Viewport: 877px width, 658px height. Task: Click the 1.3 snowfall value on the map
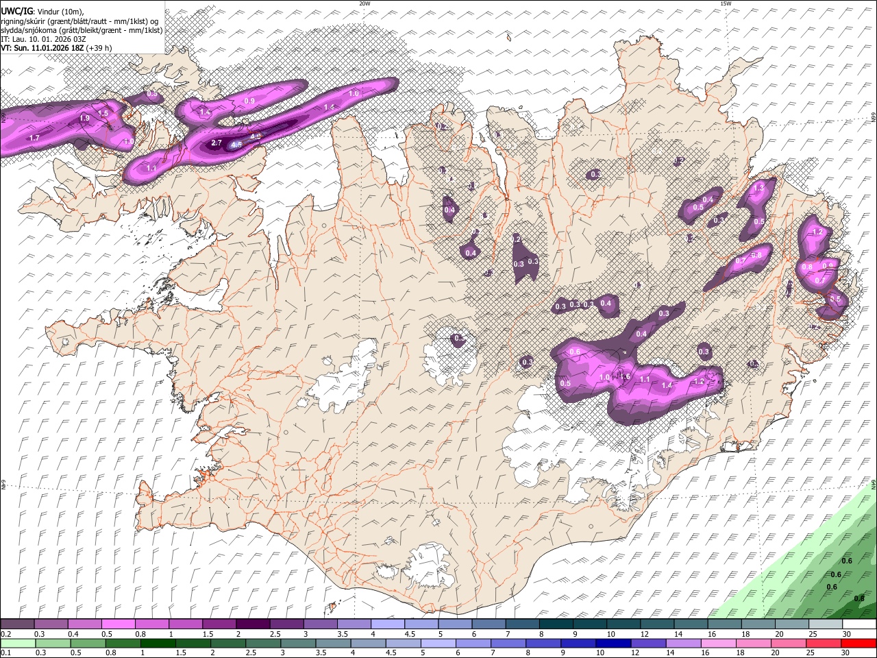coord(758,187)
